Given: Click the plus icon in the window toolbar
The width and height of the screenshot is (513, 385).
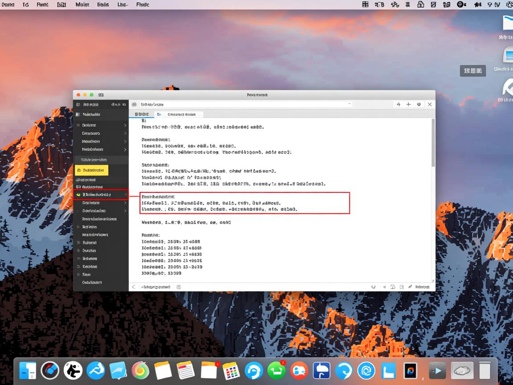Looking at the screenshot, I should pyautogui.click(x=408, y=104).
